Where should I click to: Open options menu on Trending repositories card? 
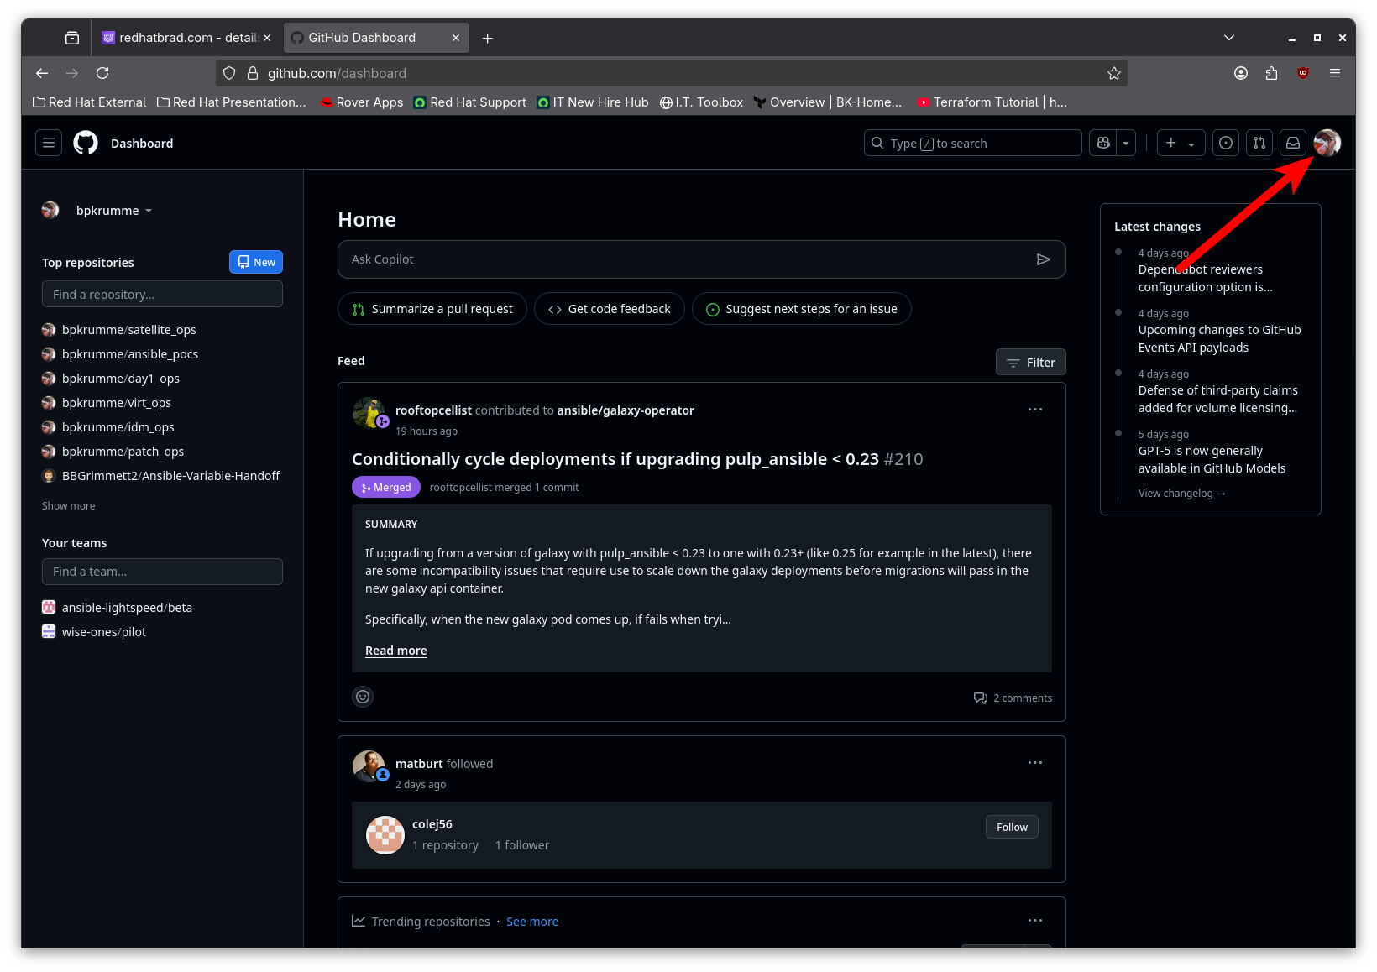(1035, 921)
